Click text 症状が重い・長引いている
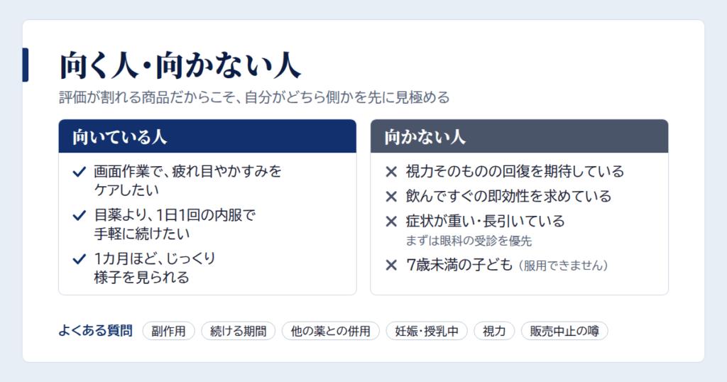The width and height of the screenshot is (727, 382). [486, 221]
